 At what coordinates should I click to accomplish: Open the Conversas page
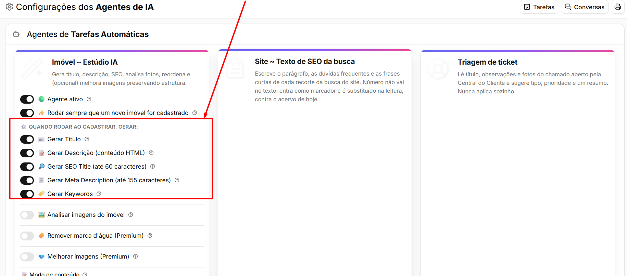(585, 7)
